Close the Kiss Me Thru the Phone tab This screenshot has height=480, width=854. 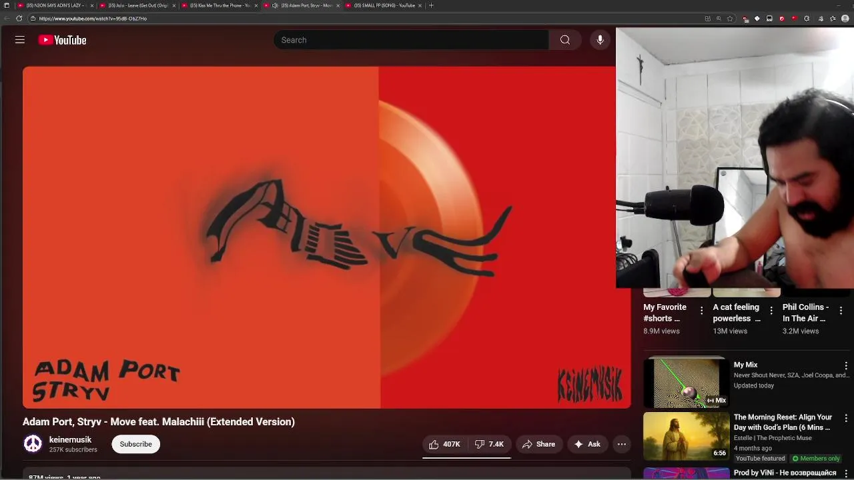pos(256,5)
